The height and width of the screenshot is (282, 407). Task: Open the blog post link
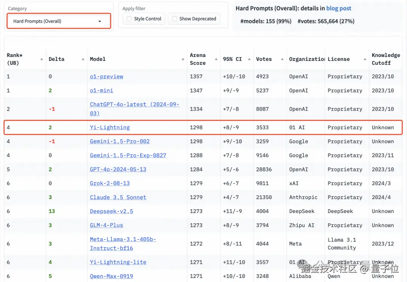338,8
